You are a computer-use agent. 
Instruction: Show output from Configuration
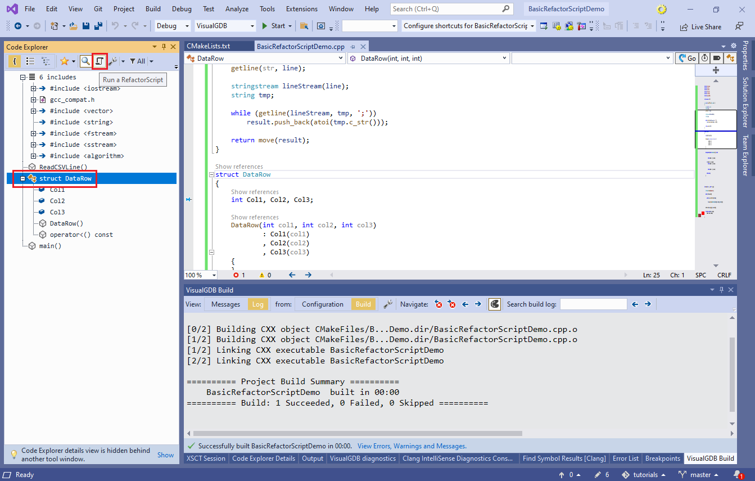(323, 304)
